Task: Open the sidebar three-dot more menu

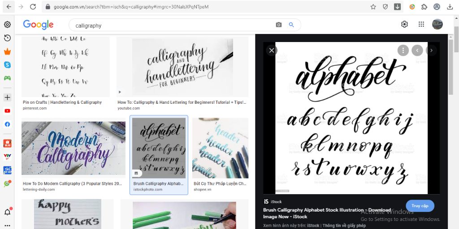Action: [x=7, y=225]
